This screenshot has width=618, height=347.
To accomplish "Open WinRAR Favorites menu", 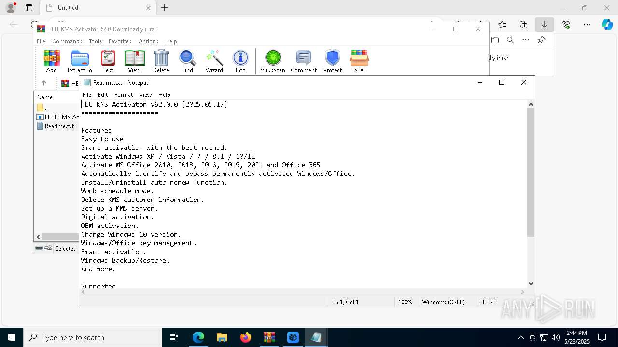I will tap(120, 41).
